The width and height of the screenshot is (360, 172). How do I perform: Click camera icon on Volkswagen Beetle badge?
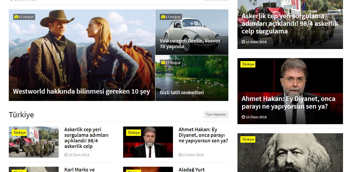tap(163, 17)
